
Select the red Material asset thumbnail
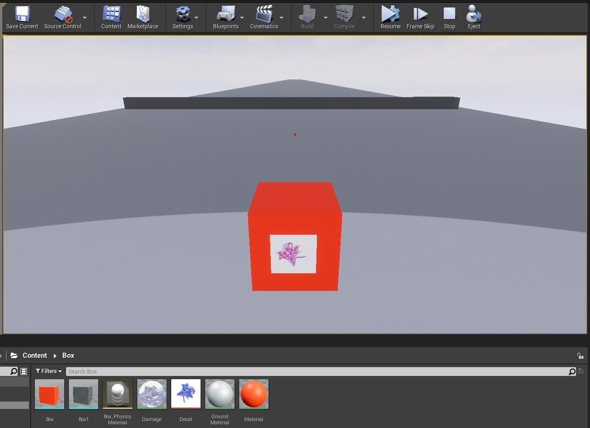pos(254,394)
